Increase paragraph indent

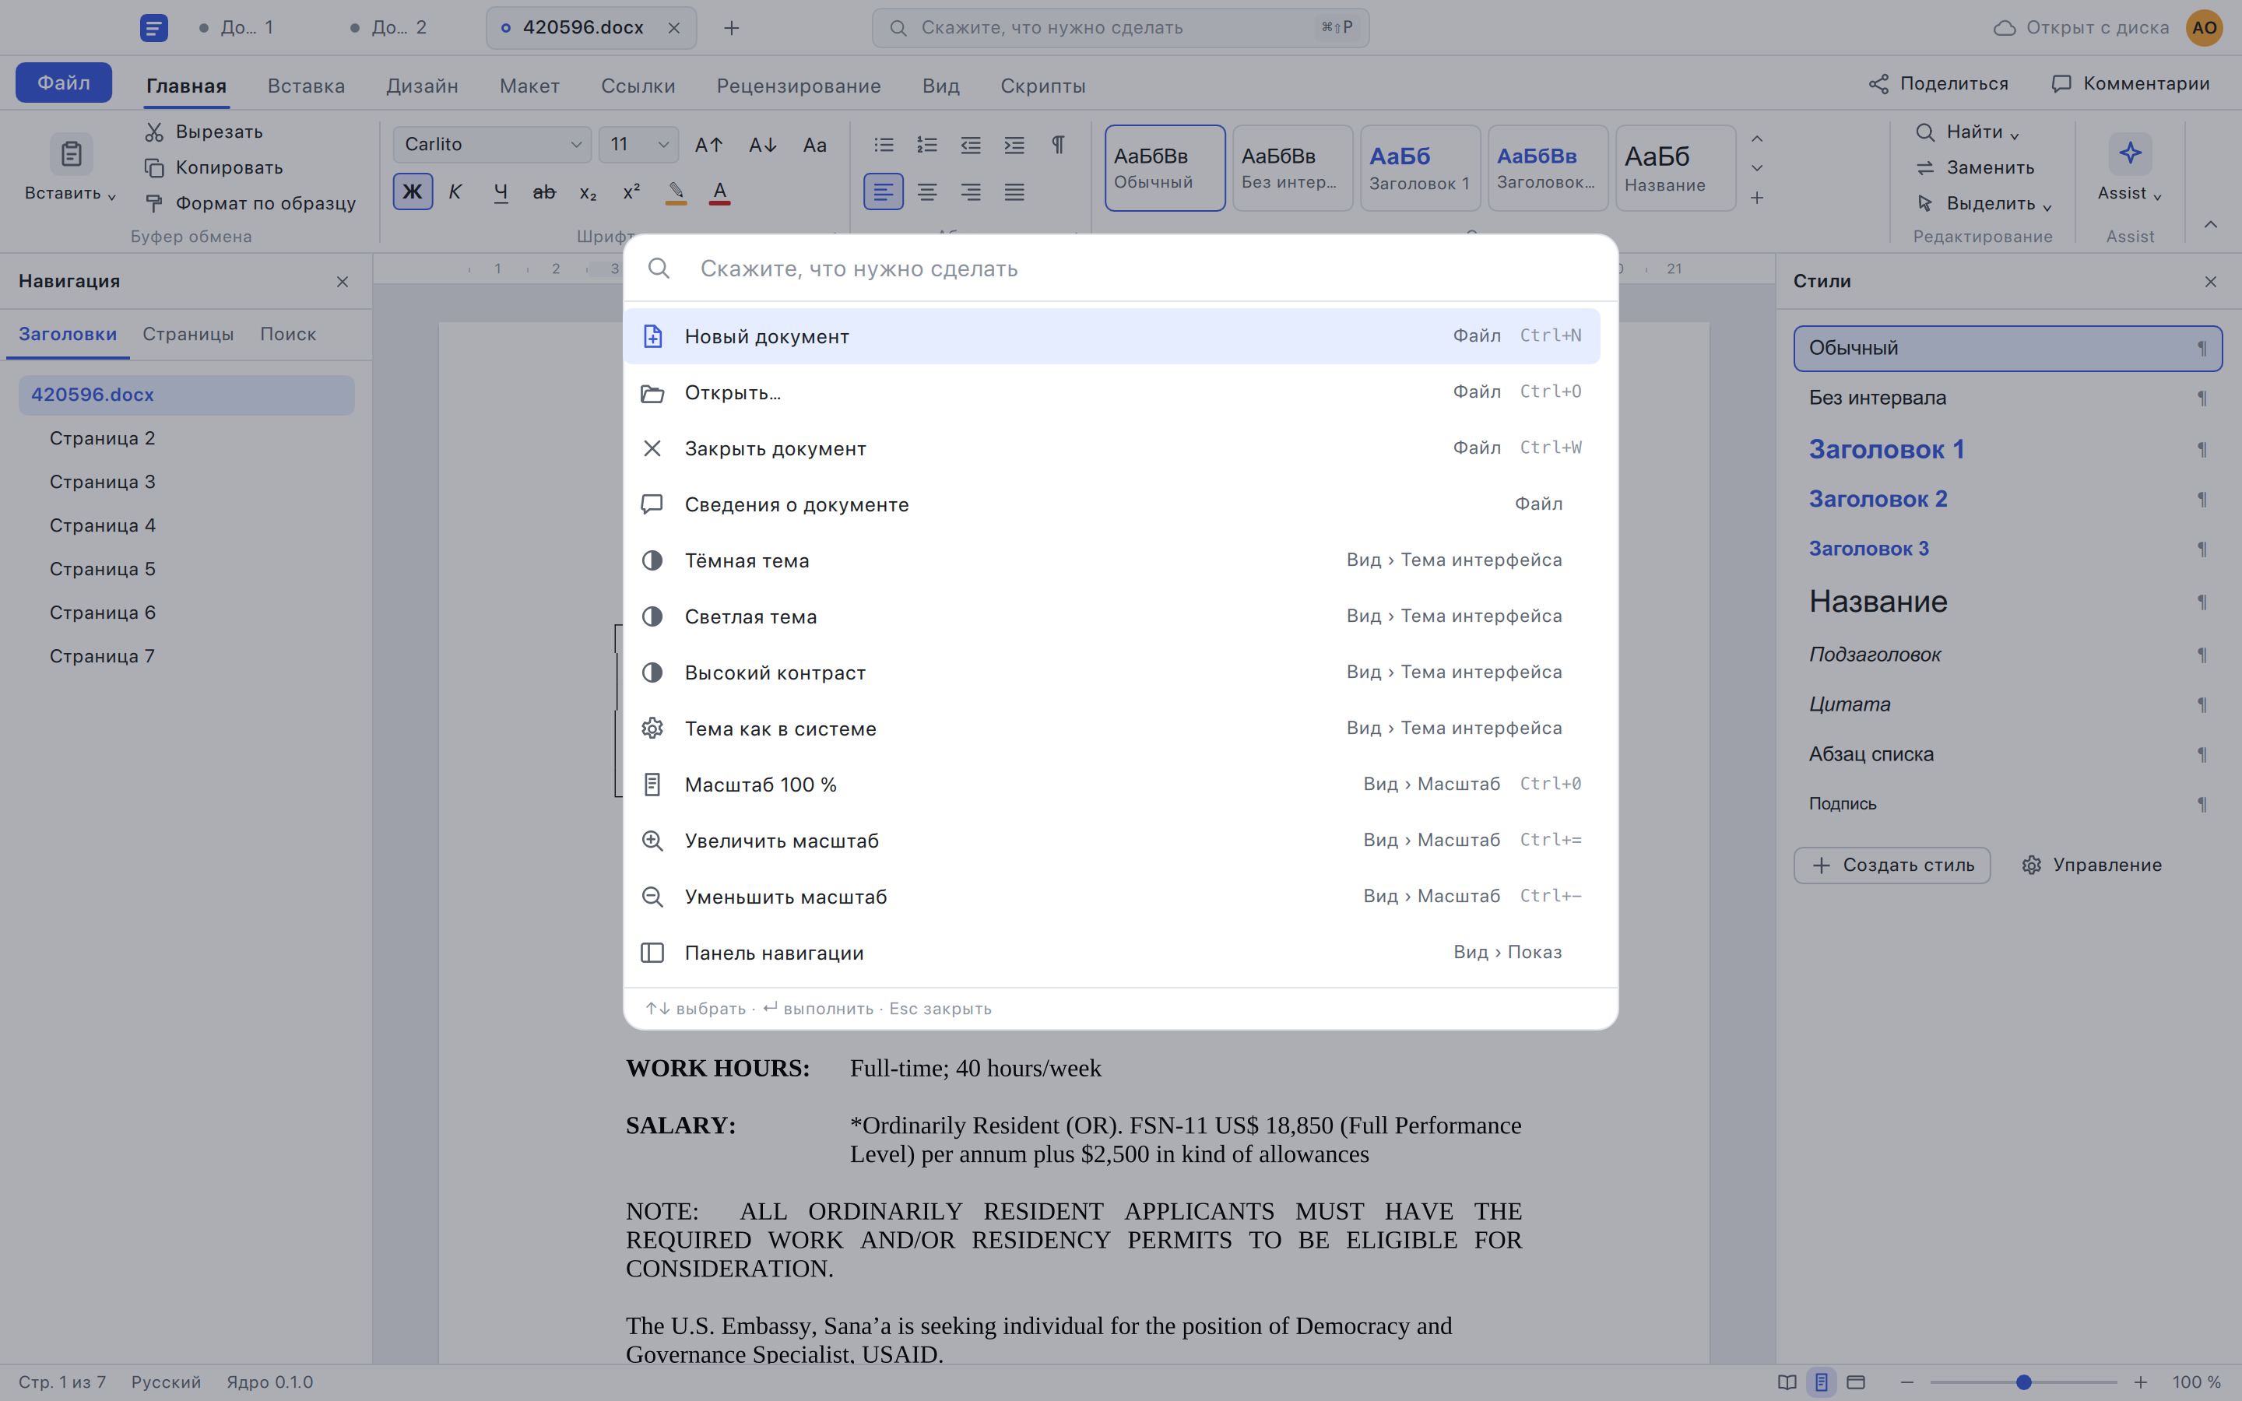pos(1014,145)
